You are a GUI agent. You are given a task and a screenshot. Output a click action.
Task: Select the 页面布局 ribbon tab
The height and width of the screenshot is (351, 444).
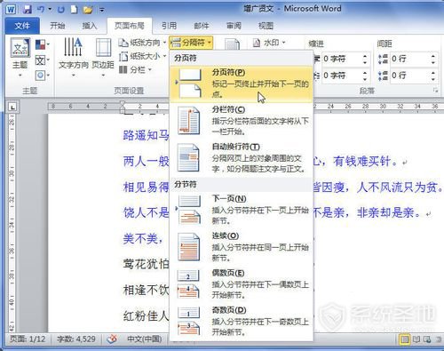[130, 26]
